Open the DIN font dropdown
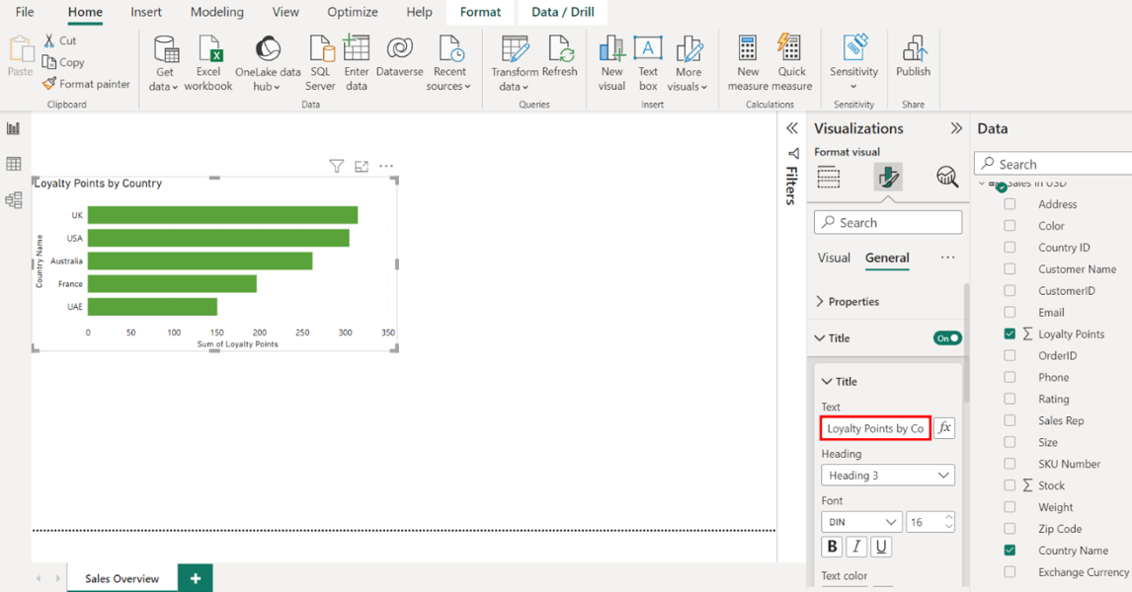Screen dimensions: 1132x592 click(x=861, y=522)
